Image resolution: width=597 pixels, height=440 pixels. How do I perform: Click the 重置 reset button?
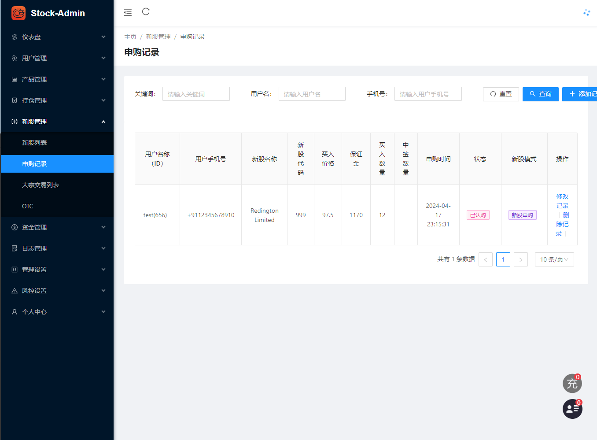pos(501,94)
